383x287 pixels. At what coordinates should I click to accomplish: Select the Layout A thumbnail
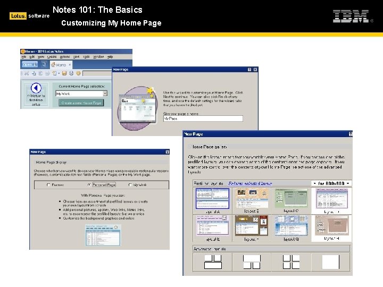[x=212, y=198]
